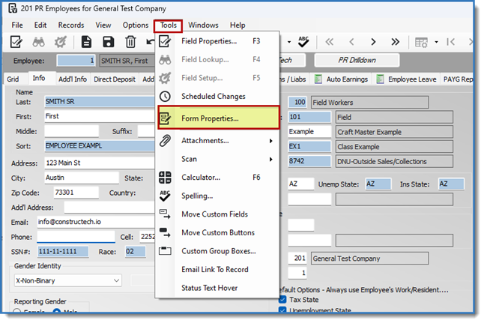Click the Field Properties toolbar icon
Viewport: 484px width, 323px height.
tap(16, 42)
